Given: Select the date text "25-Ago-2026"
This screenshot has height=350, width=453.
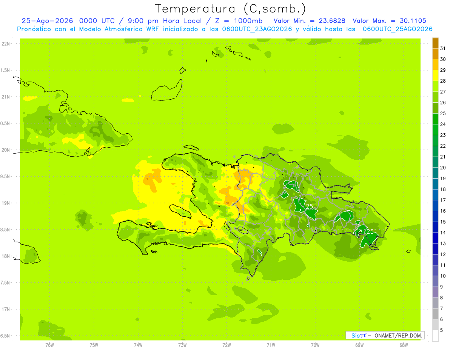Looking at the screenshot, I should coord(47,21).
